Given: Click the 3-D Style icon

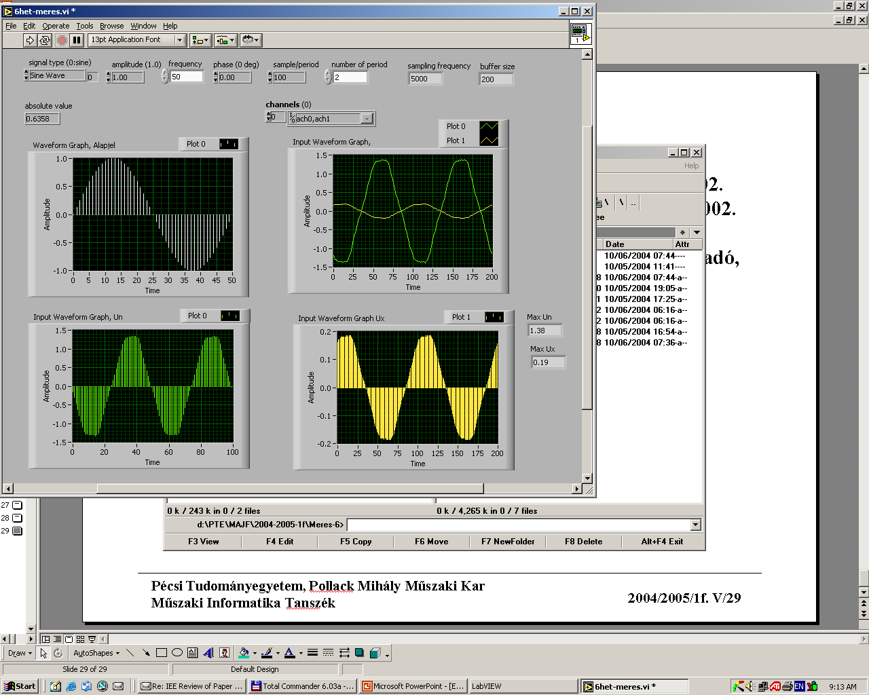Looking at the screenshot, I should click(x=375, y=653).
